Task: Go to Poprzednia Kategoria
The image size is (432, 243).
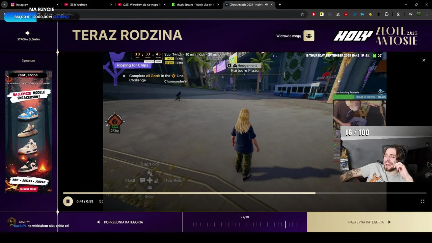Action: 120,222
